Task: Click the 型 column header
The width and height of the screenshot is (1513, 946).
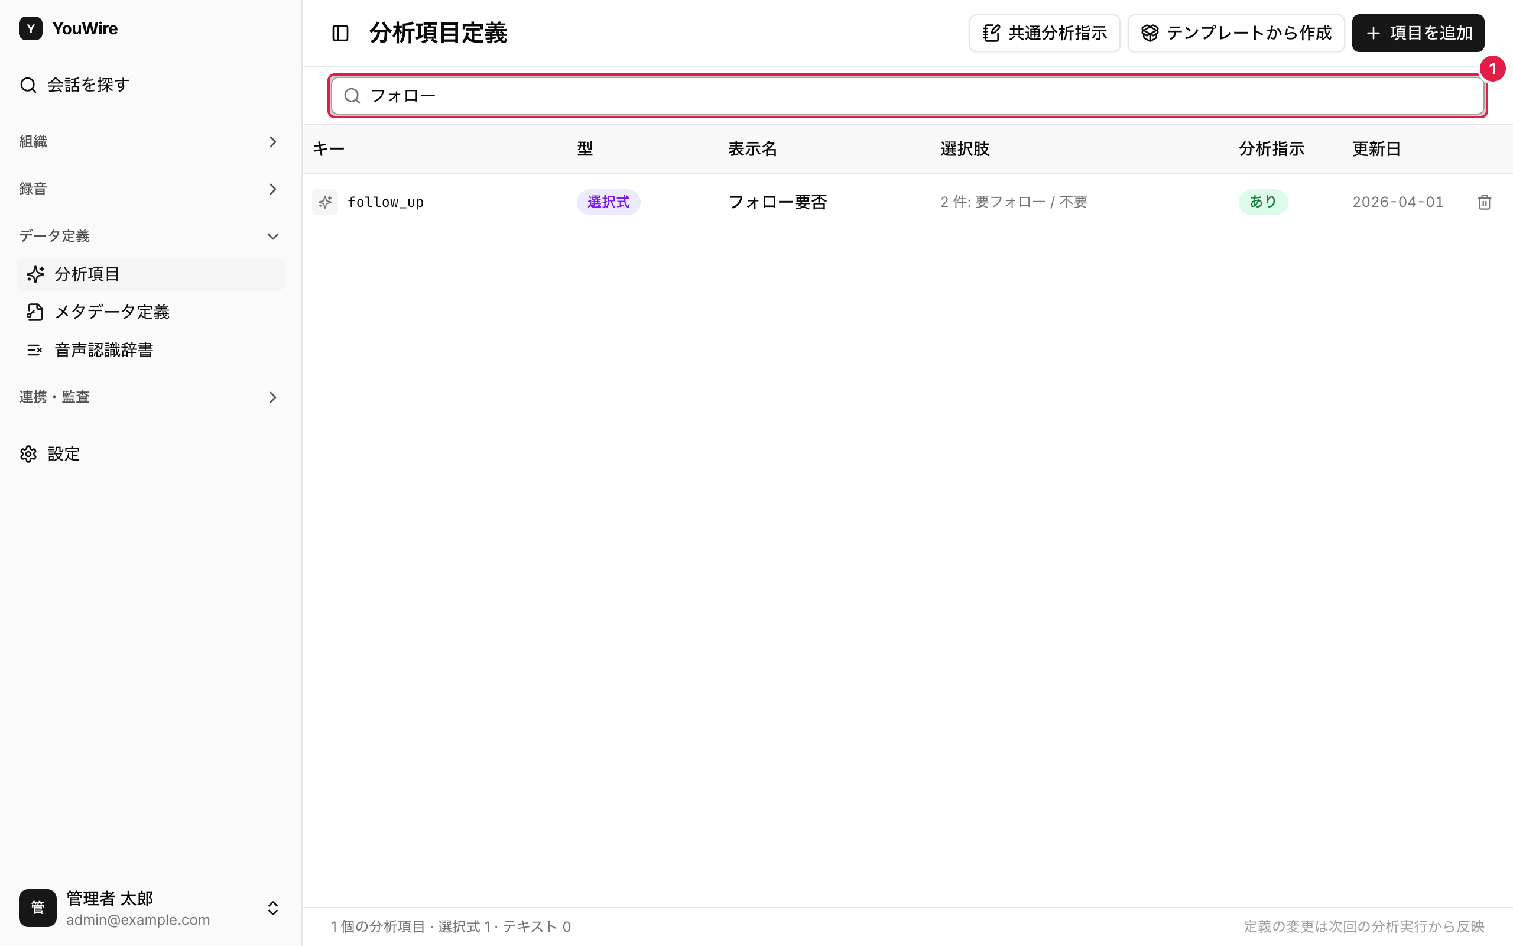Action: 585,149
